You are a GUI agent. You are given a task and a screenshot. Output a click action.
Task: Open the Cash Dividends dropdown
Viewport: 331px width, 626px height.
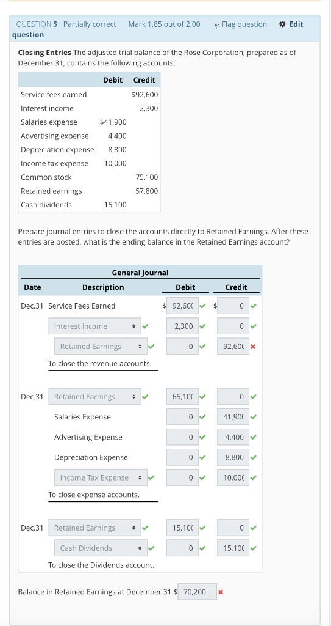point(101,548)
